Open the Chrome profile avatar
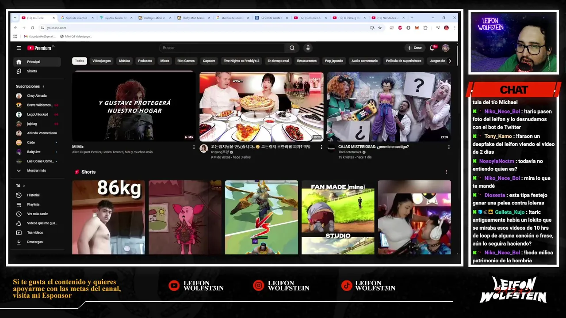Image resolution: width=566 pixels, height=318 pixels. (x=446, y=28)
